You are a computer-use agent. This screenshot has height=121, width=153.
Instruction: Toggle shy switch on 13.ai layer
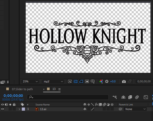point(85,109)
